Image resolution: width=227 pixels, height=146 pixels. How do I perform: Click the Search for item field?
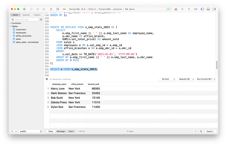(24, 19)
